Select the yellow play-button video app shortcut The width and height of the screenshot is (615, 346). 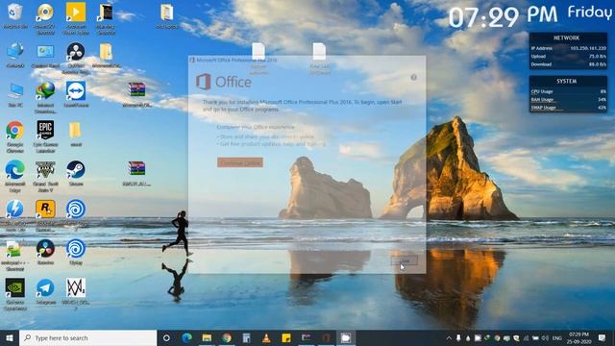point(76,18)
